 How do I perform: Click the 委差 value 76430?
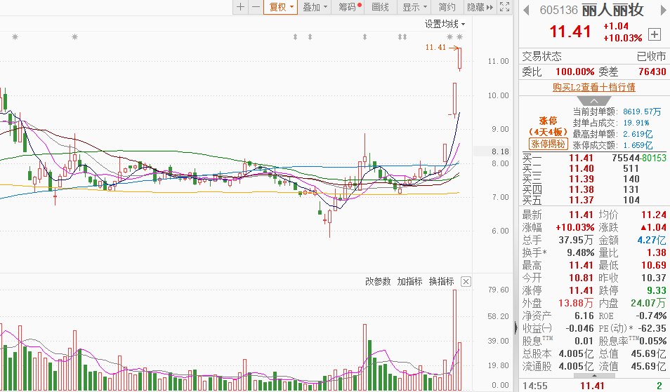tap(652, 72)
